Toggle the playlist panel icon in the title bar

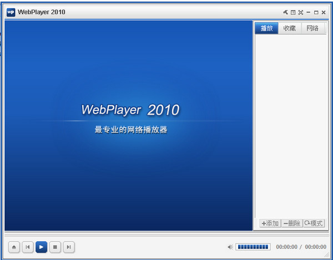293,13
